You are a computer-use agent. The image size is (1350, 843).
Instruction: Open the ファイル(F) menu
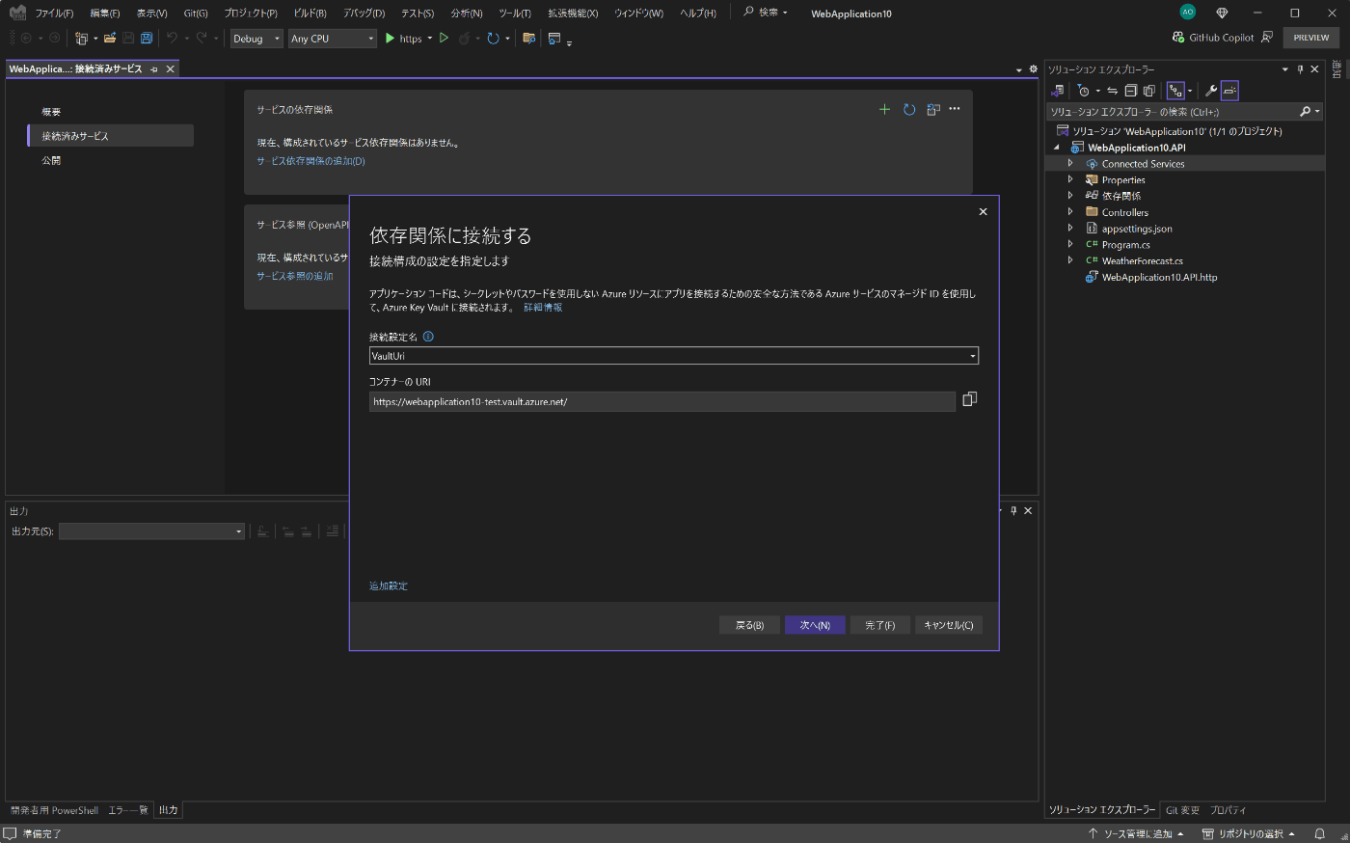coord(54,14)
